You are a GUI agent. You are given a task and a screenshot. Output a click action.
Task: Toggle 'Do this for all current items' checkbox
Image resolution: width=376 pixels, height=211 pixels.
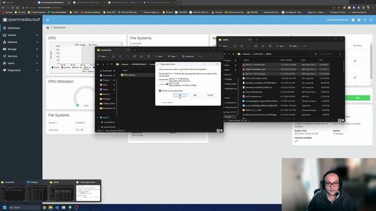pyautogui.click(x=160, y=91)
